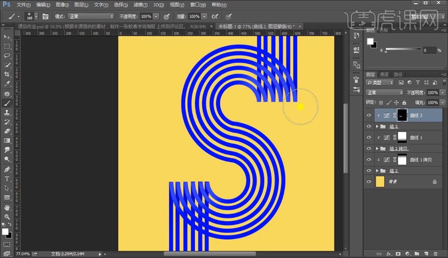Hide the 曲线 1 layer
Viewport: 448px width, 258px height.
point(369,138)
